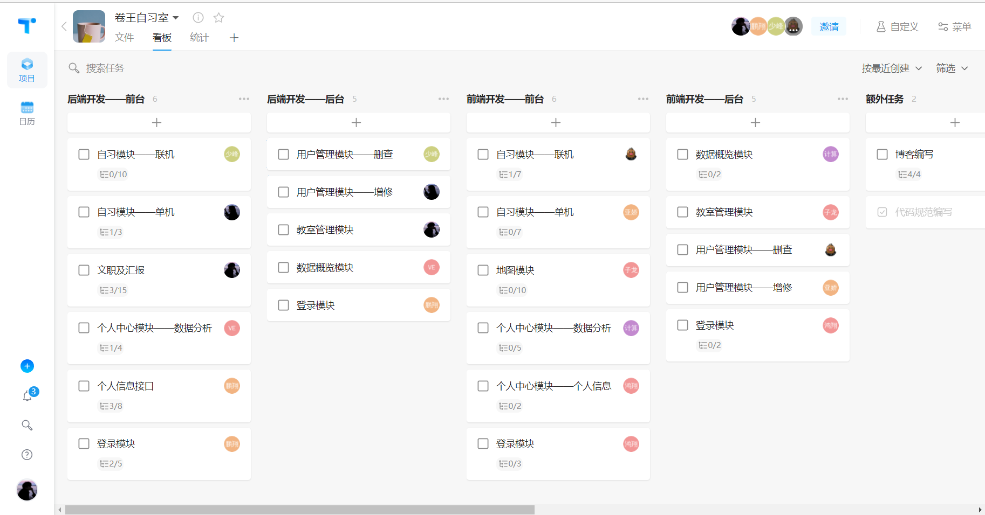985x515 pixels.
Task: Uncheck completed 代码规范编写 task
Action: (883, 212)
